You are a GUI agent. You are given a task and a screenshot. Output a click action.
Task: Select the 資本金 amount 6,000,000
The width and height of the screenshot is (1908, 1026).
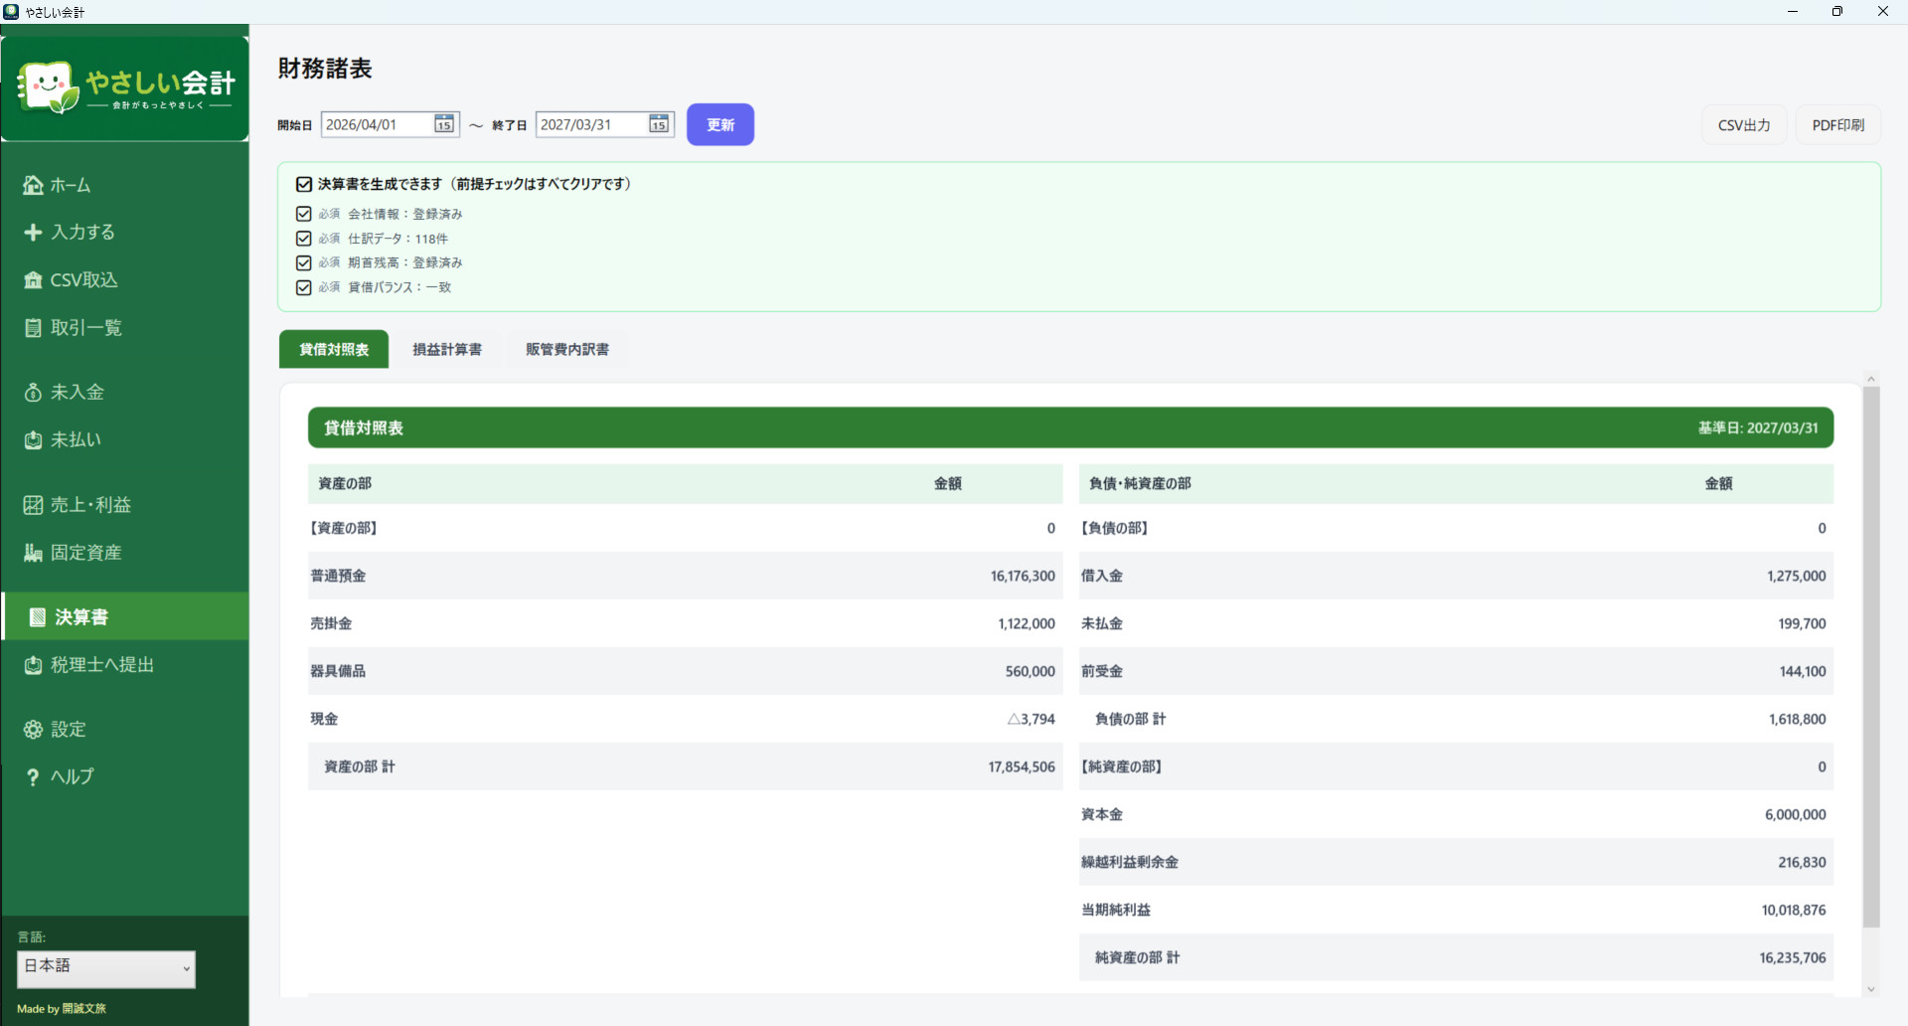(x=1795, y=815)
